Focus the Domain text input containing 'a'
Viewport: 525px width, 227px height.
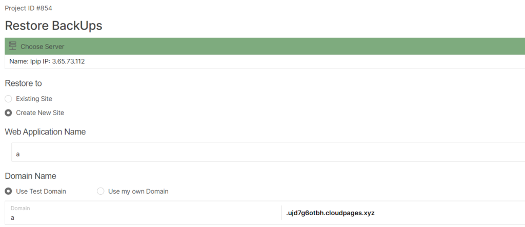[x=144, y=213]
